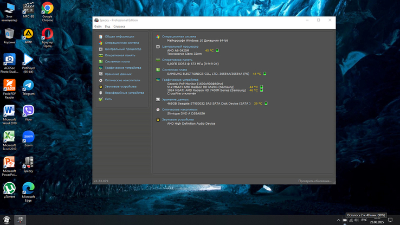Click the Оптические накопители heading link in summary
The width and height of the screenshot is (400, 225).
[179, 110]
